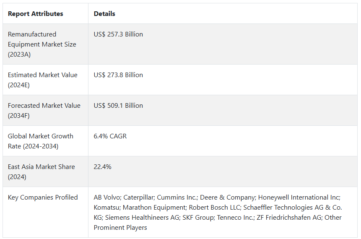Click the 6.4% CAGR value
The width and height of the screenshot is (361, 239).
tap(110, 136)
